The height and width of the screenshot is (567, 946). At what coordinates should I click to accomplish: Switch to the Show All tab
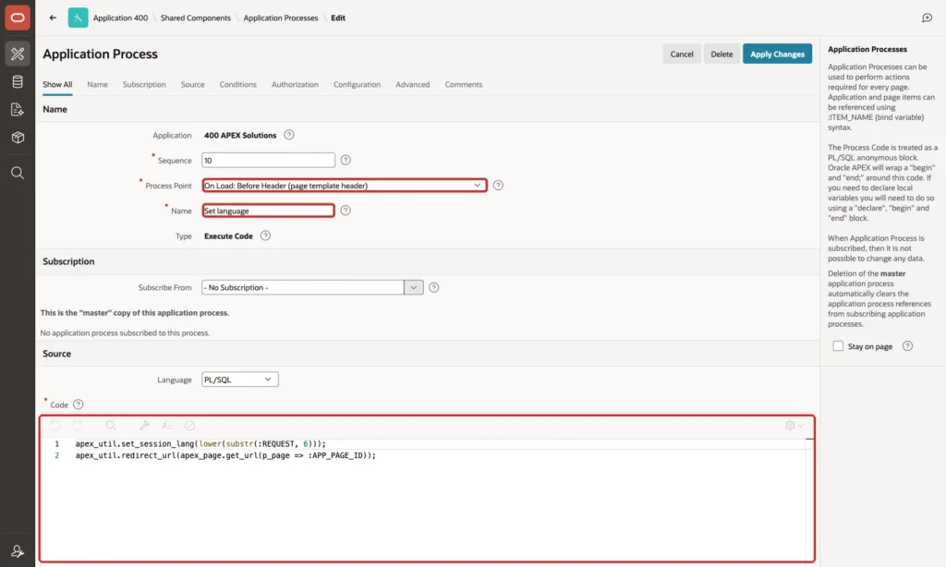[x=57, y=84]
